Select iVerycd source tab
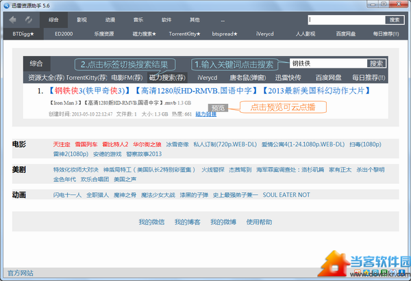Image resolution: width=411 pixels, height=281 pixels. pyautogui.click(x=264, y=34)
